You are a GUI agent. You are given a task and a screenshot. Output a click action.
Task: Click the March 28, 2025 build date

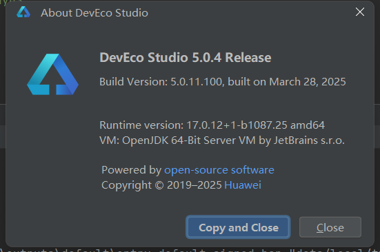pos(308,82)
